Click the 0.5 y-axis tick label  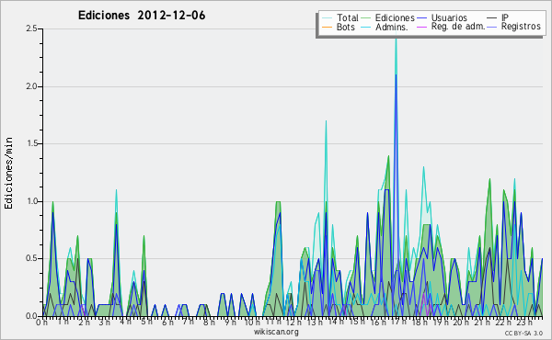tap(31, 258)
